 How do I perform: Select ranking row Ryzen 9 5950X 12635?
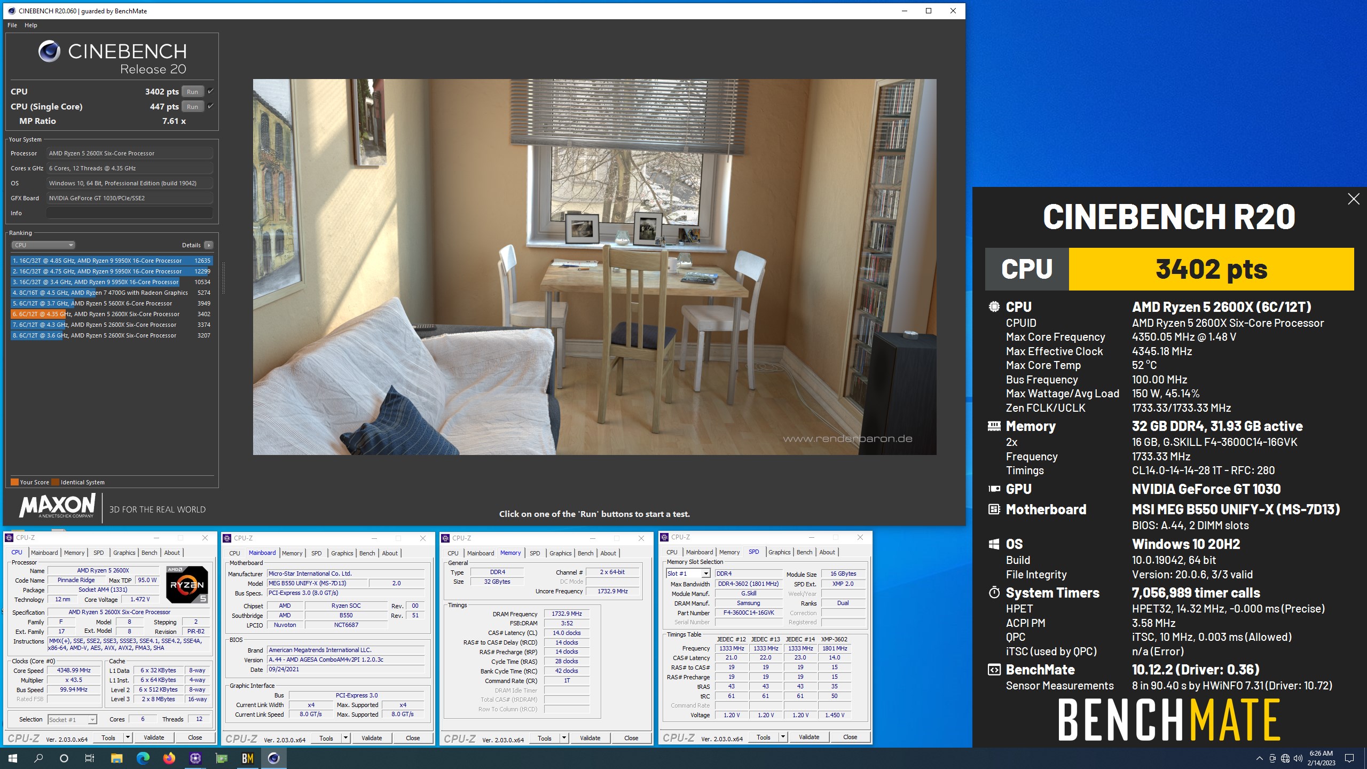(112, 261)
